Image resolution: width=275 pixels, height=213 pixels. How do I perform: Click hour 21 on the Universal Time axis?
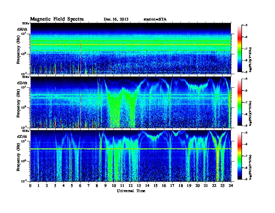click(x=206, y=186)
